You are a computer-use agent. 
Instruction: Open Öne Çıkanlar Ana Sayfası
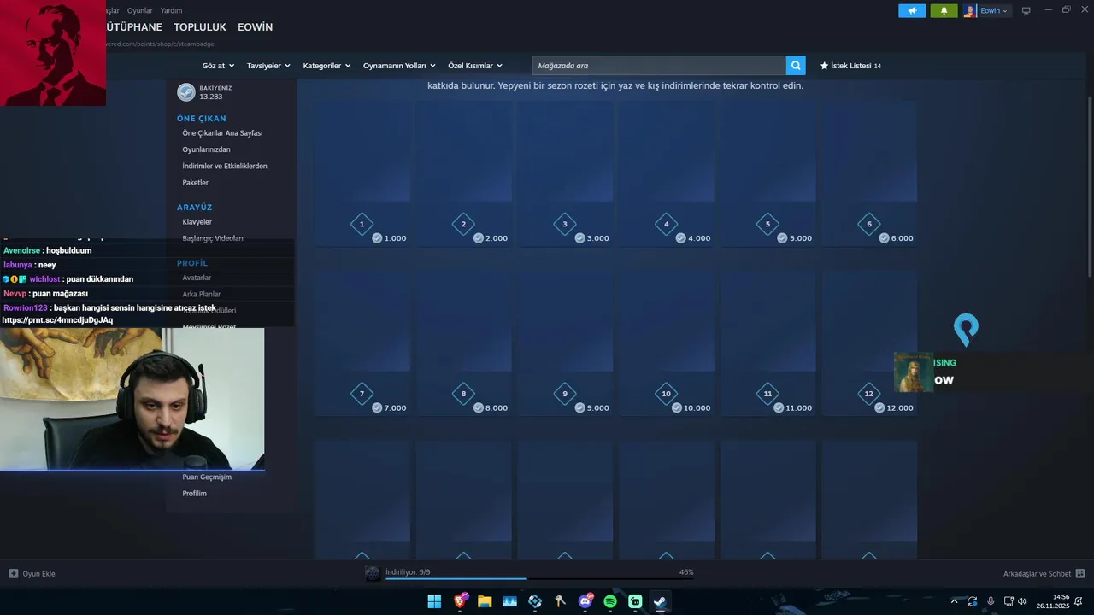[x=222, y=133]
